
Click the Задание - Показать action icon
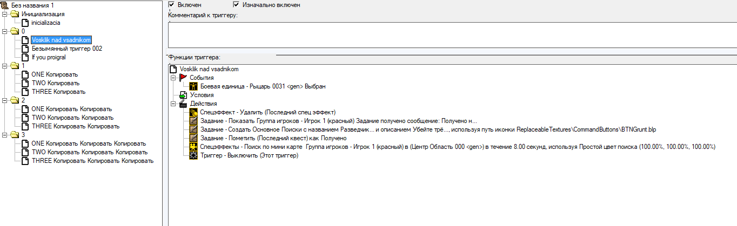(x=193, y=121)
